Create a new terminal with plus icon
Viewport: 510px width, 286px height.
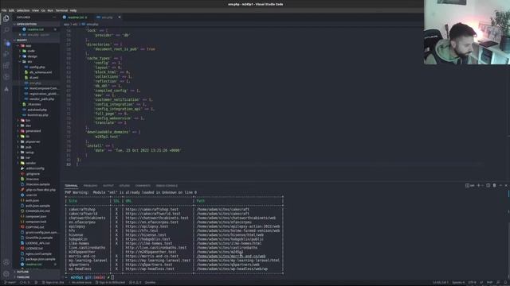pos(478,185)
